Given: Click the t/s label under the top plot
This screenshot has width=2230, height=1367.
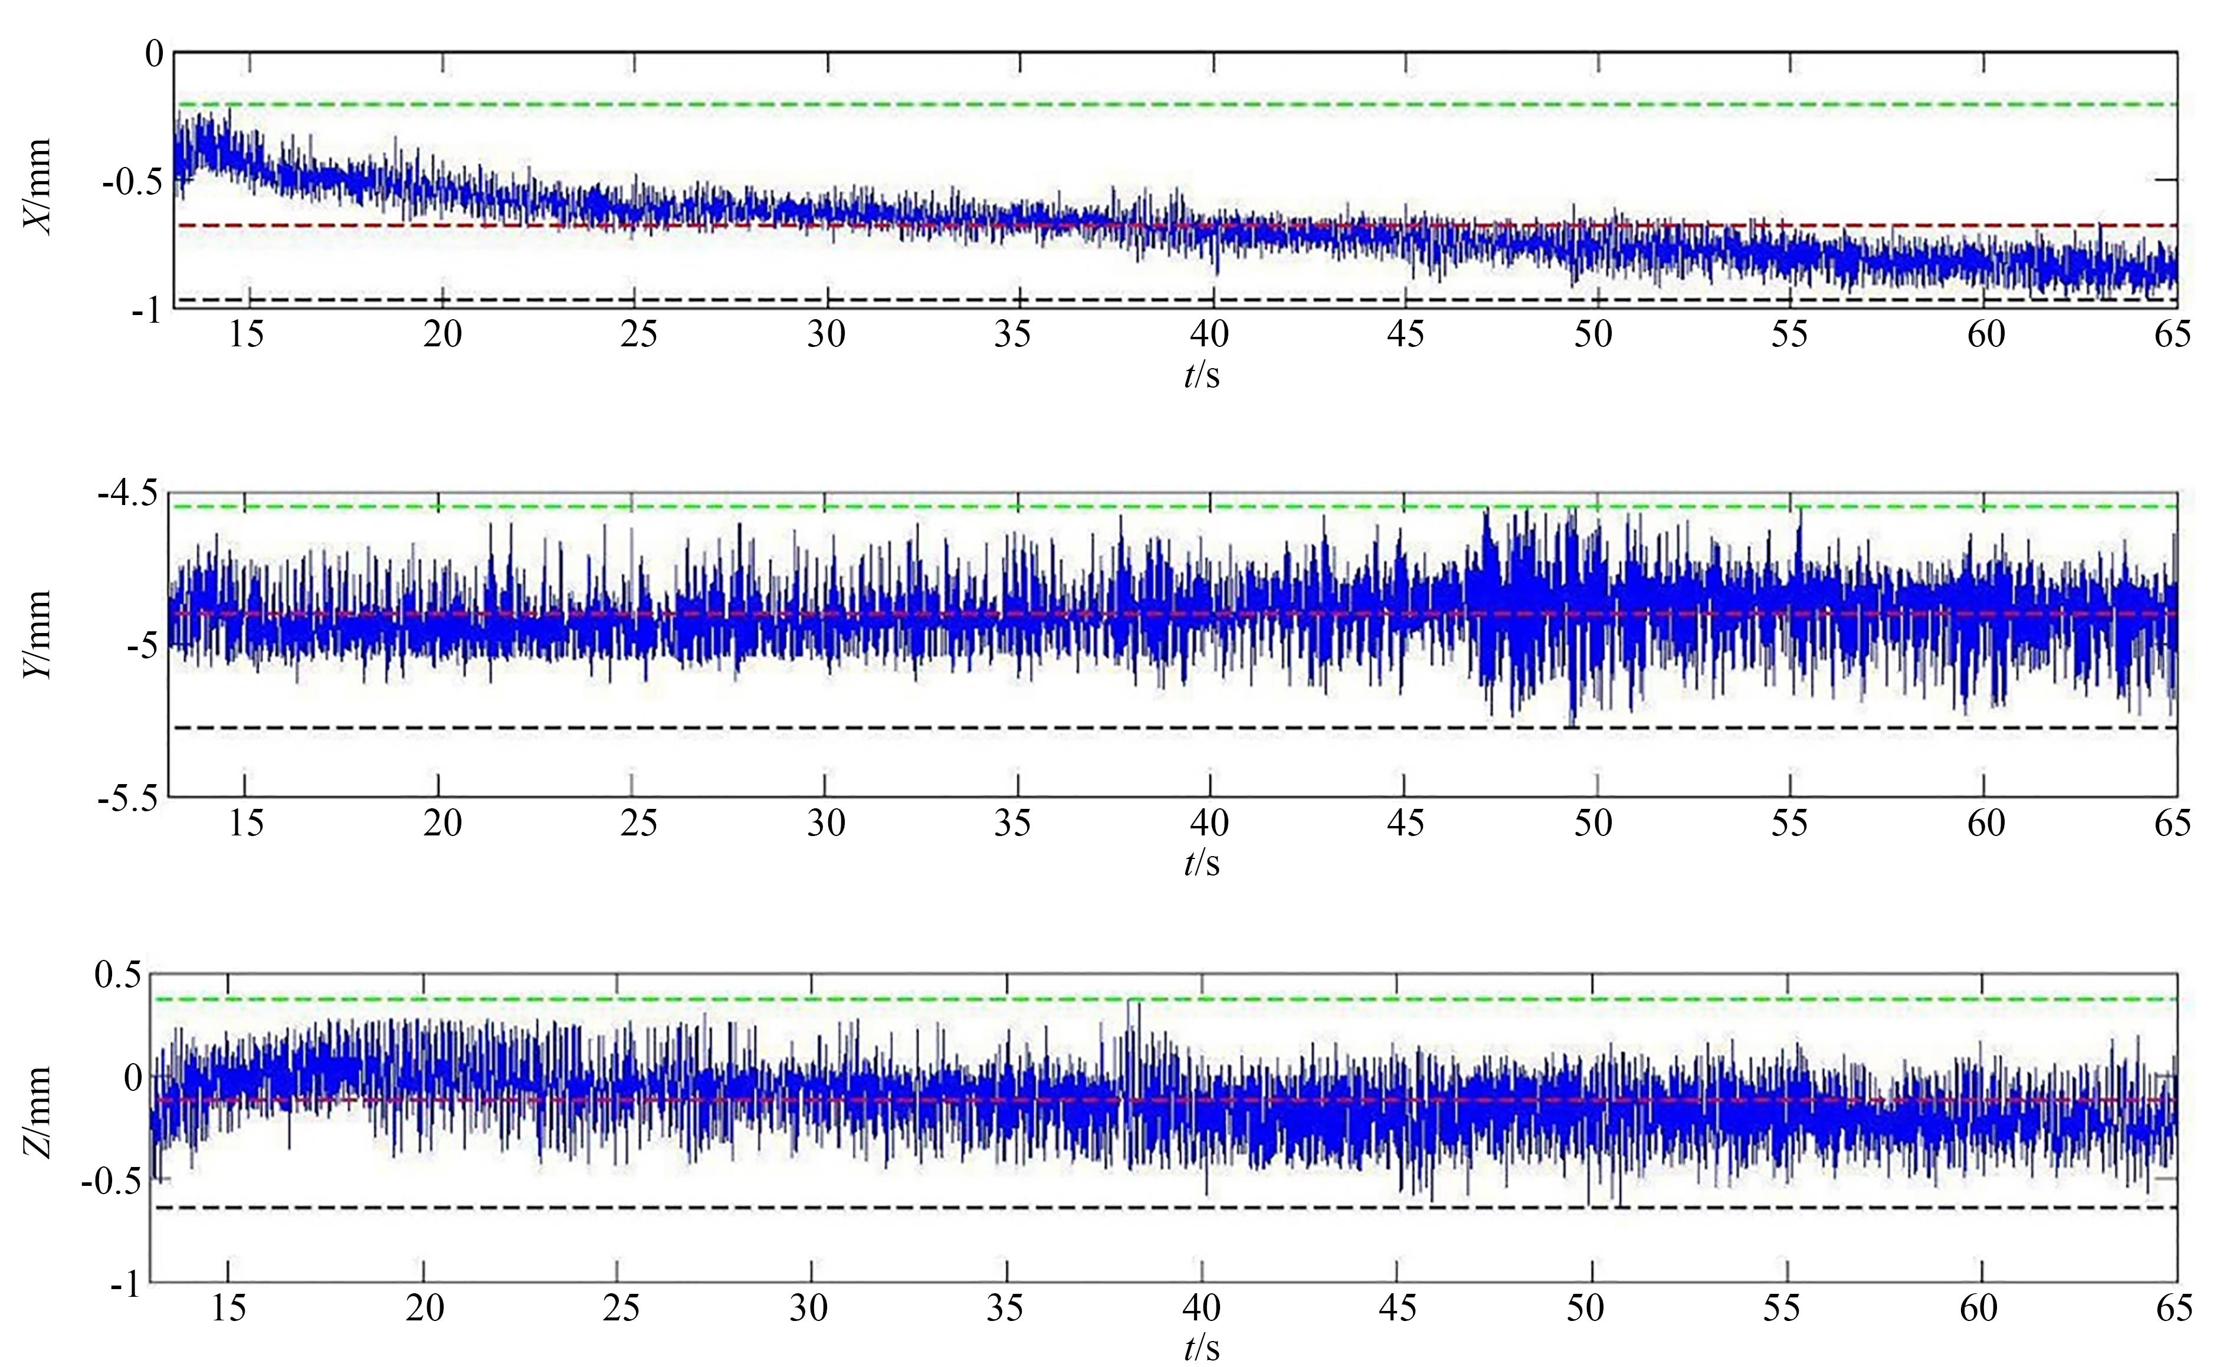Looking at the screenshot, I should (x=1202, y=374).
